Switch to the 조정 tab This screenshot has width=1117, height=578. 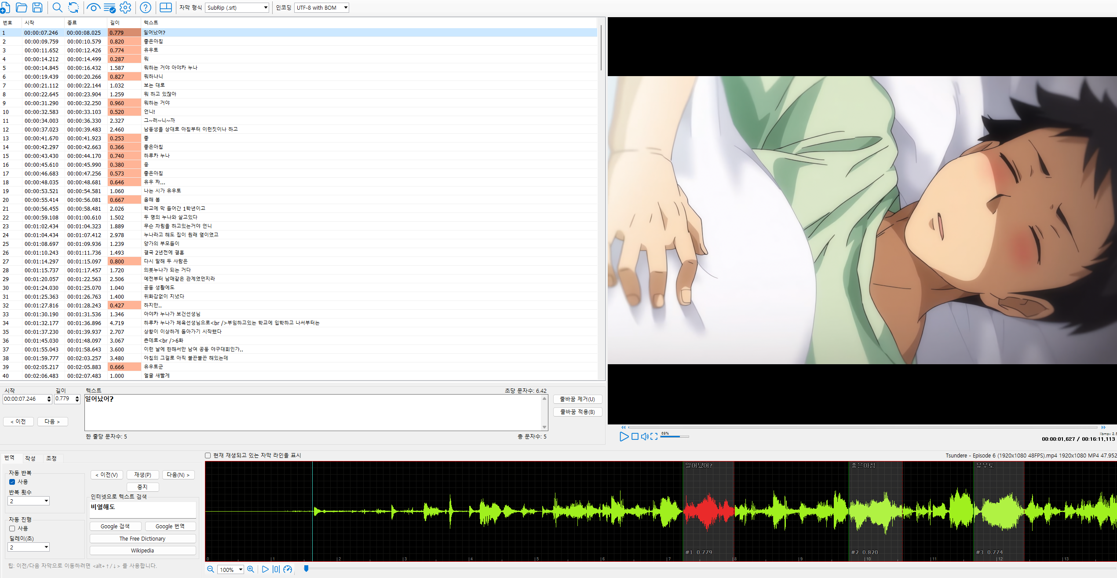coord(51,458)
